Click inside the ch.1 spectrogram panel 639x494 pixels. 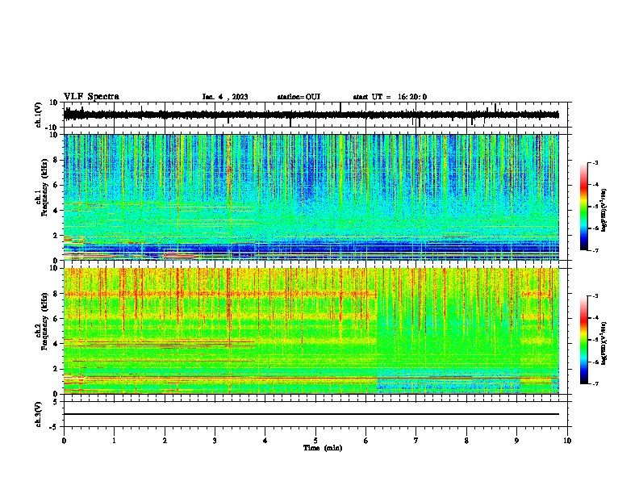(x=311, y=197)
